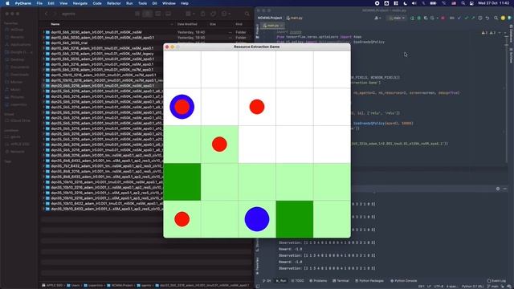Click the Debug bug icon in PyCharm toolbar

point(419,18)
